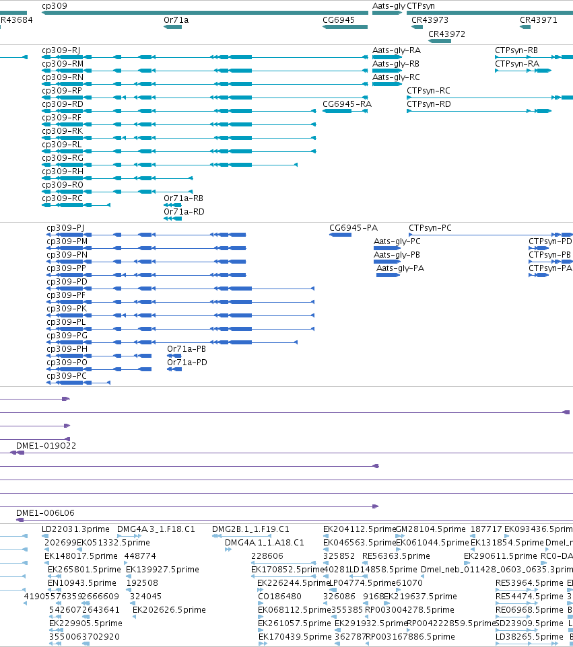Select transcript cp309-RP
This screenshot has width=573, height=647.
coord(205,98)
